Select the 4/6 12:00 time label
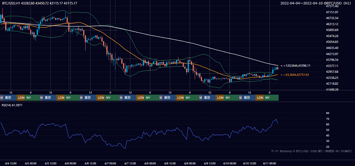Image resolution: width=355 pixels, height=166 pixels. pos(90,163)
